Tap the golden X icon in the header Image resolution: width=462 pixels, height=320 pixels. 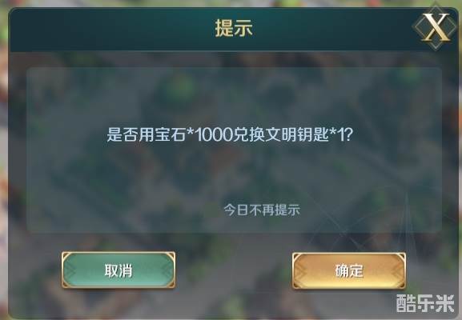tap(436, 28)
